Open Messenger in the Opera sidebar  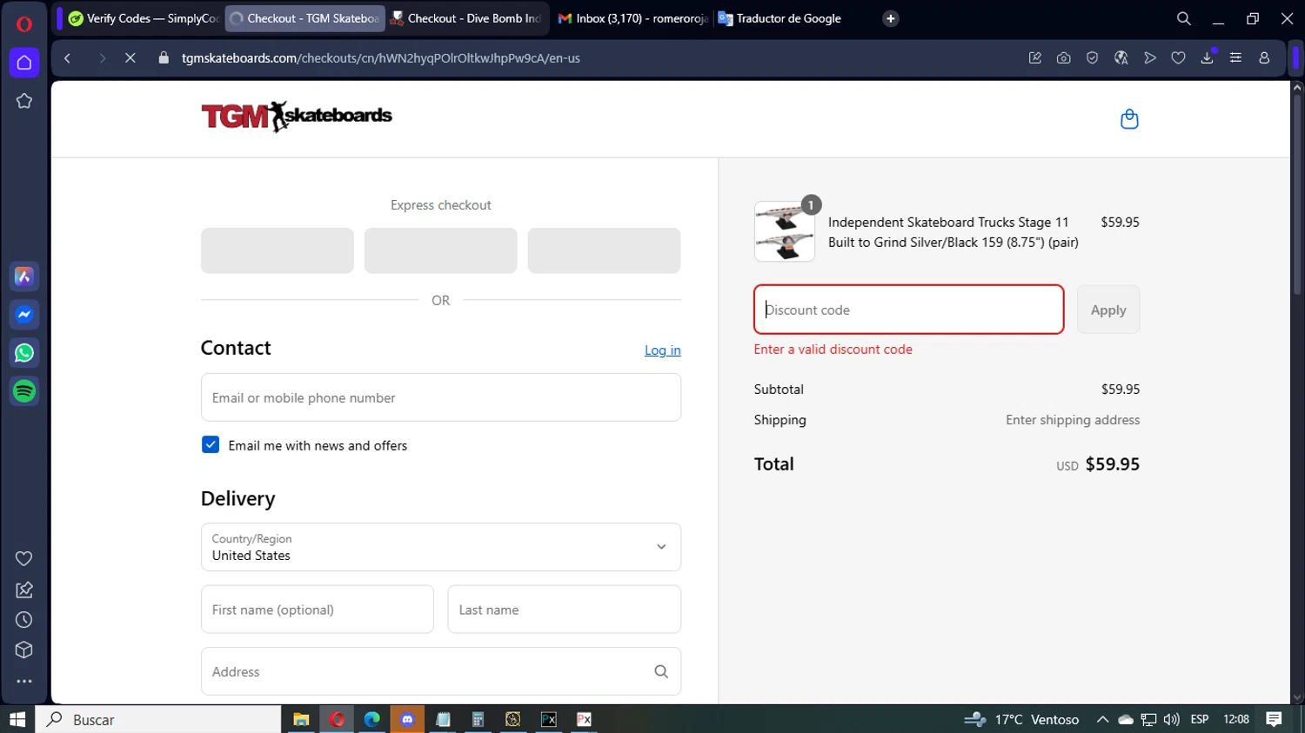[x=24, y=315]
